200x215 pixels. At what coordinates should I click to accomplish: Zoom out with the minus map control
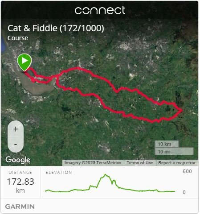click(x=16, y=145)
